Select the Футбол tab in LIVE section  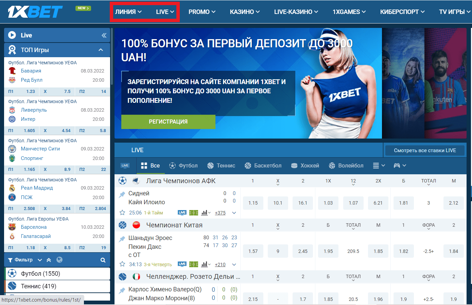click(x=183, y=166)
